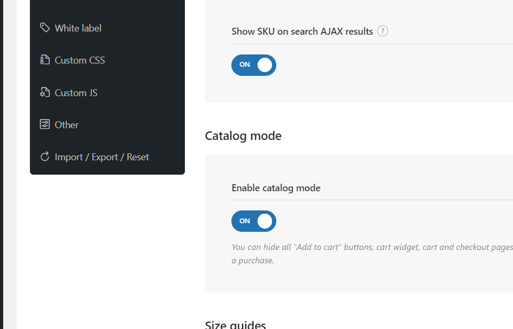Click the White label tag icon
The height and width of the screenshot is (329, 513).
(x=45, y=27)
